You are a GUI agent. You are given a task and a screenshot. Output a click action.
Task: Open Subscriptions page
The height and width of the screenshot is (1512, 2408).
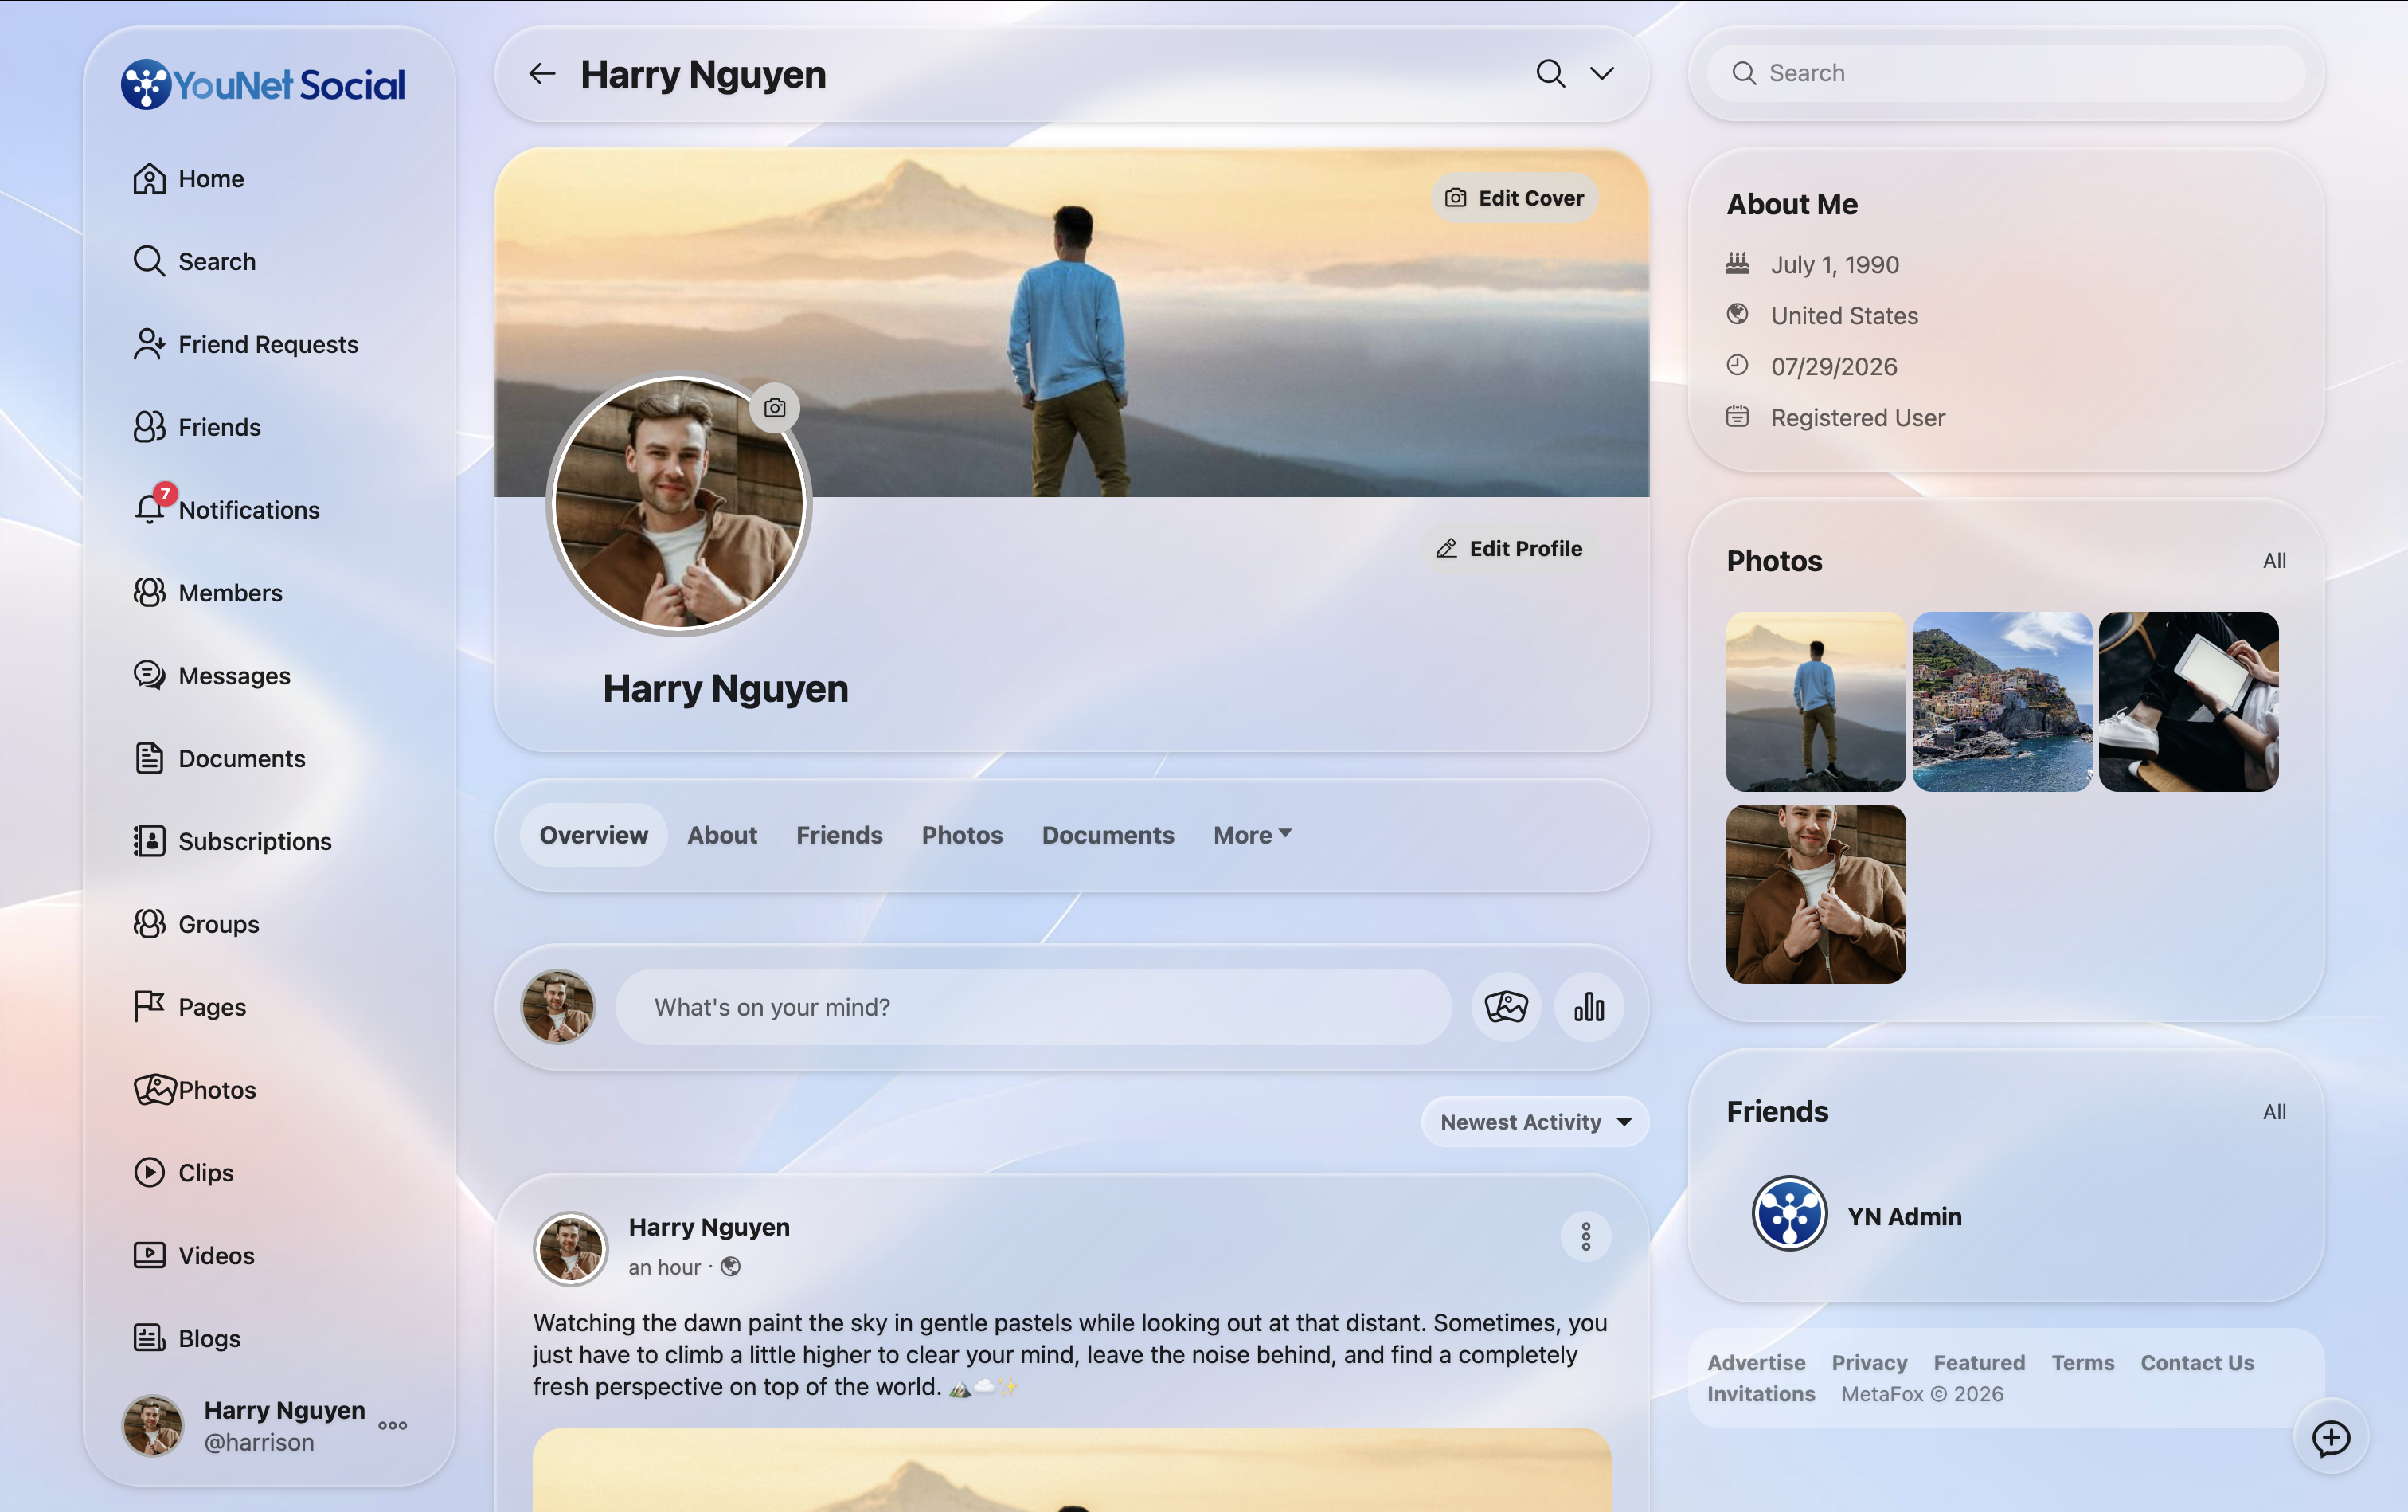pyautogui.click(x=232, y=841)
